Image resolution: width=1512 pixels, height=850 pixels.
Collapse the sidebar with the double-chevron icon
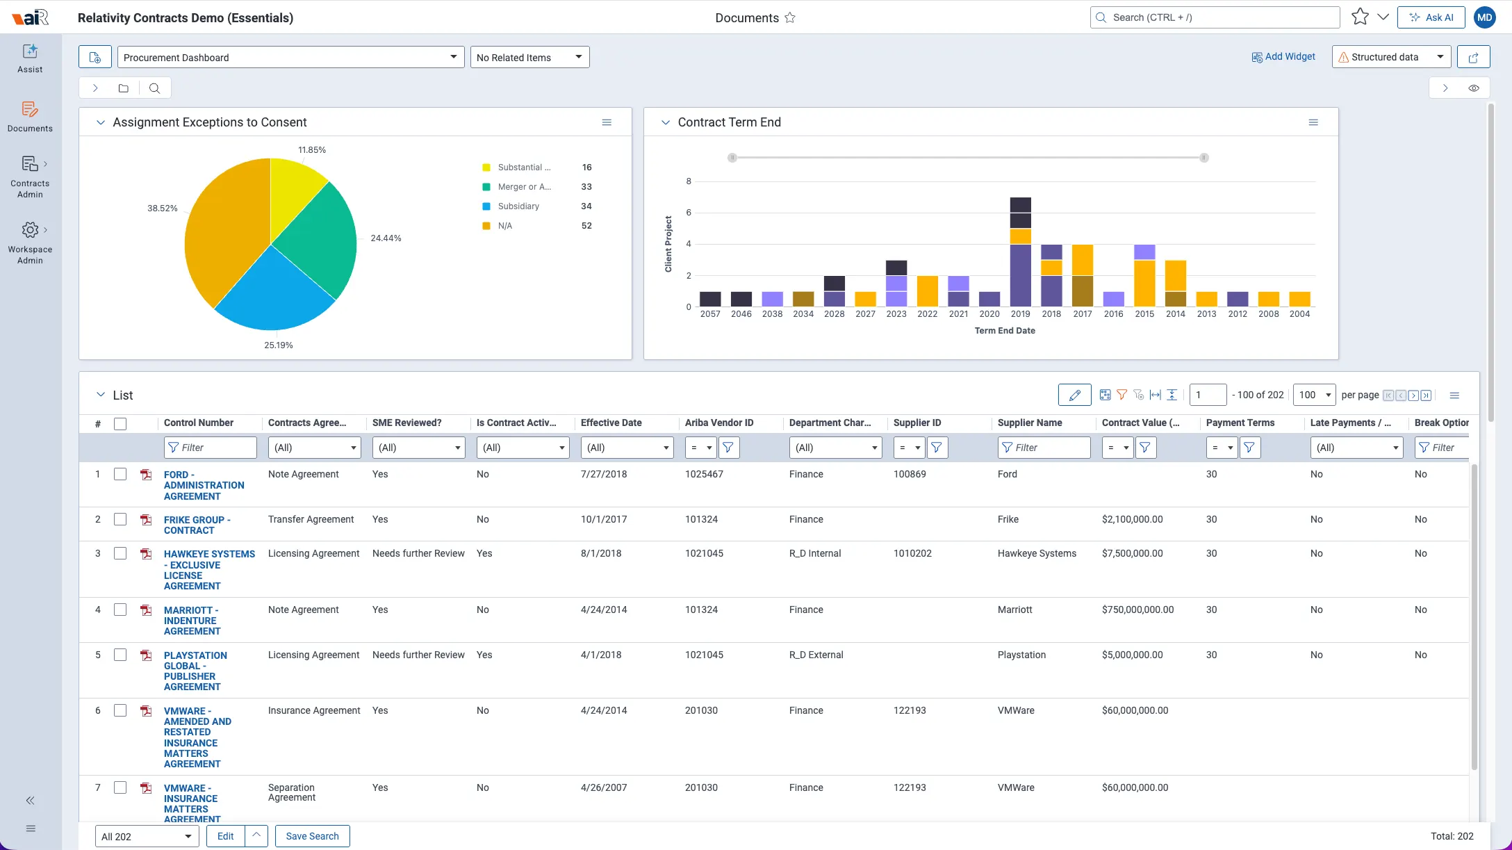(30, 801)
